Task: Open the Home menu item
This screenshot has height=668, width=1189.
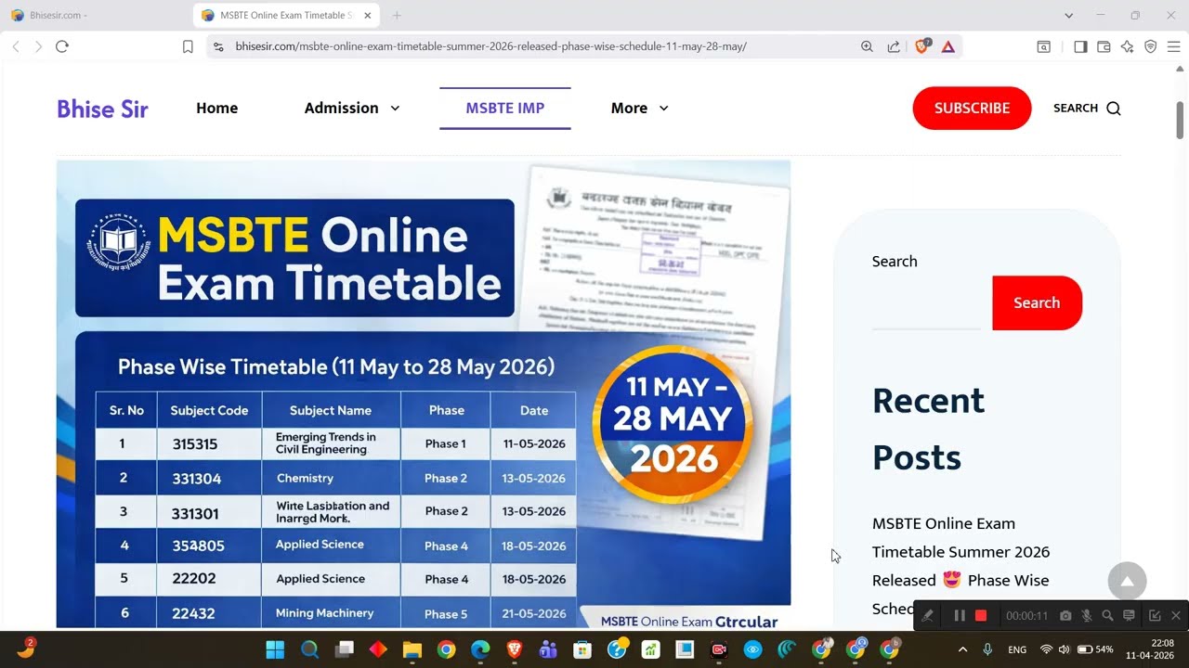Action: pos(216,109)
